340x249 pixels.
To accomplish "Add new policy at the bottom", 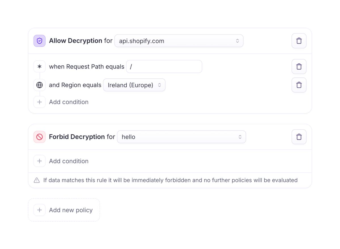I will click(x=64, y=210).
